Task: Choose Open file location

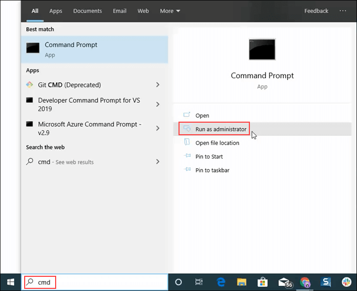Action: (262, 143)
